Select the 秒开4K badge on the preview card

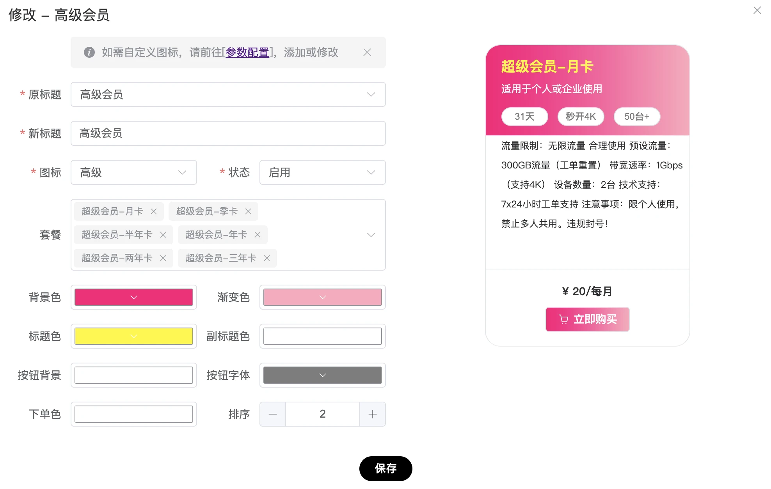581,116
